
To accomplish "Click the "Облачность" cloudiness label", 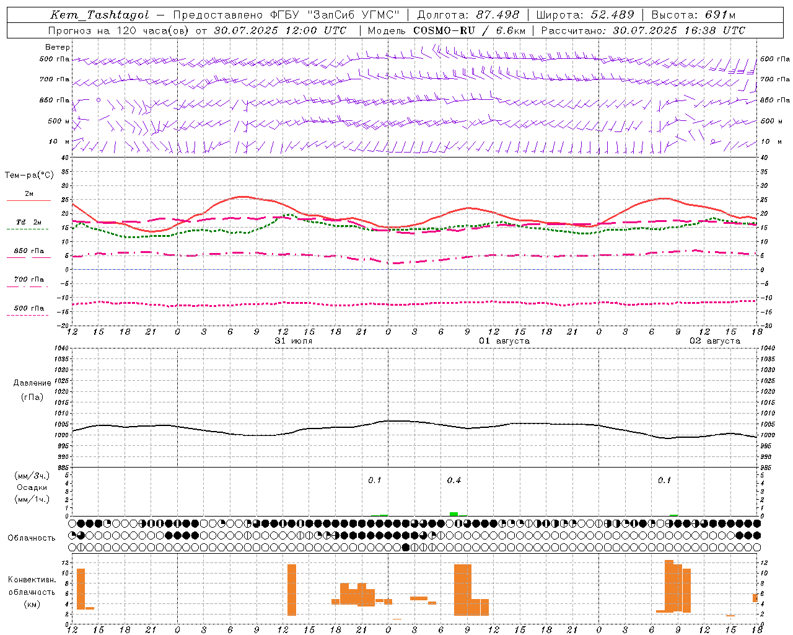I will 32,538.
